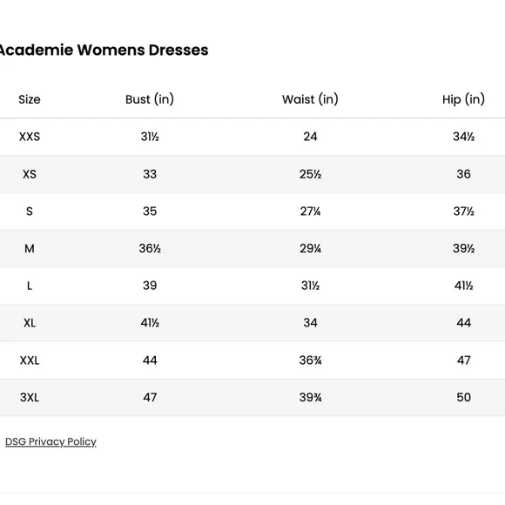Select the Size column header

[30, 99]
